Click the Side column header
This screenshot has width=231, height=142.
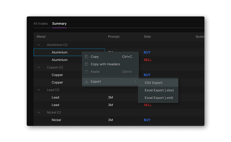147,36
